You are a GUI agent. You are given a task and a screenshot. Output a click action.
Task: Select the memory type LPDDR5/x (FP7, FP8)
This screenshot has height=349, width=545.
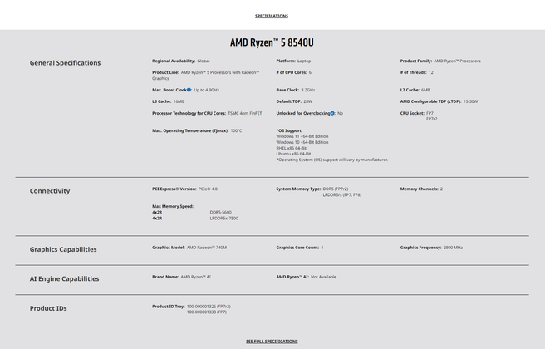coord(342,195)
